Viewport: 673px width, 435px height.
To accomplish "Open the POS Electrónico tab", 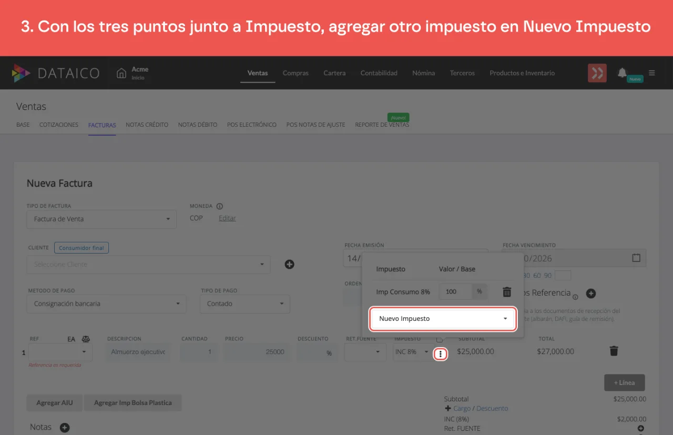I will coord(252,125).
